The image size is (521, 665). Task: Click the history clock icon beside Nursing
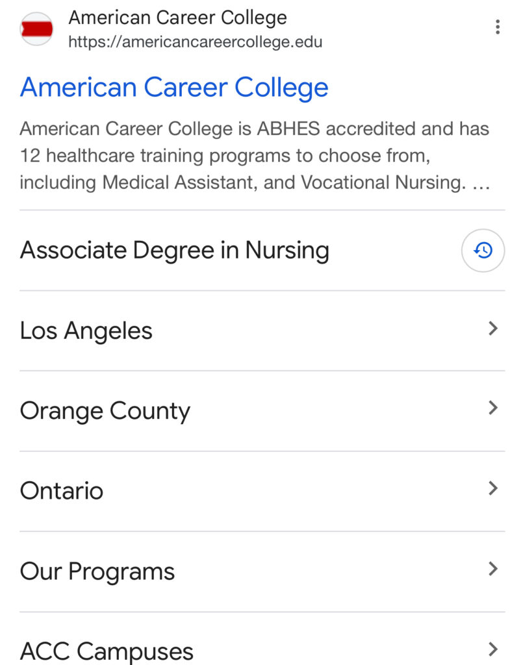click(x=483, y=250)
